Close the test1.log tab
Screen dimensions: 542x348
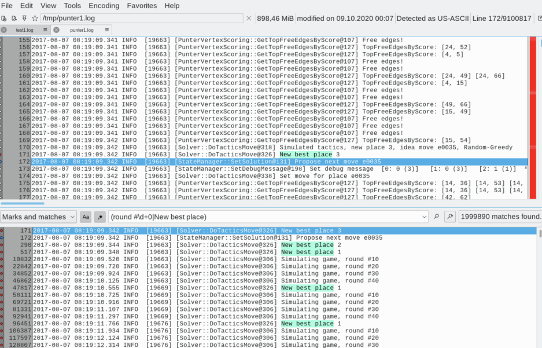4,30
